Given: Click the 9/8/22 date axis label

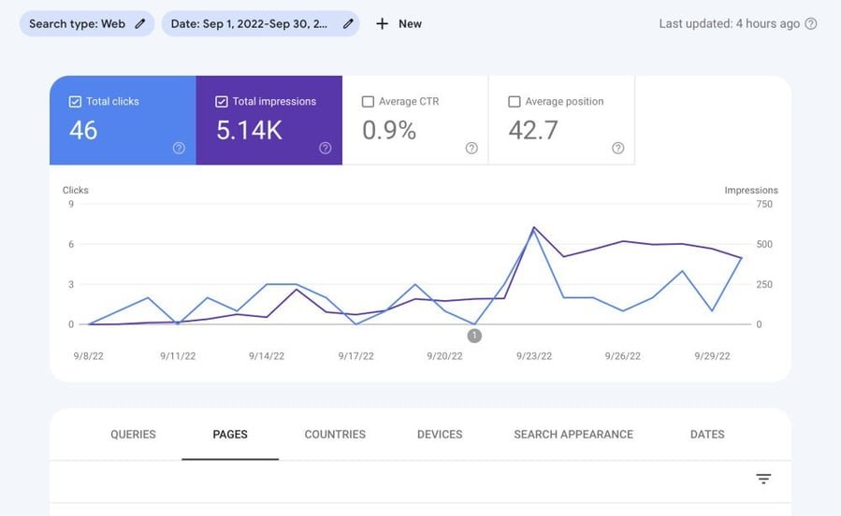Looking at the screenshot, I should click(89, 356).
